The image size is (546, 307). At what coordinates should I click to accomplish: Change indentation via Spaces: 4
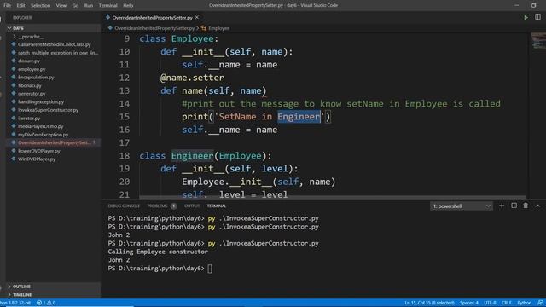[x=469, y=303]
